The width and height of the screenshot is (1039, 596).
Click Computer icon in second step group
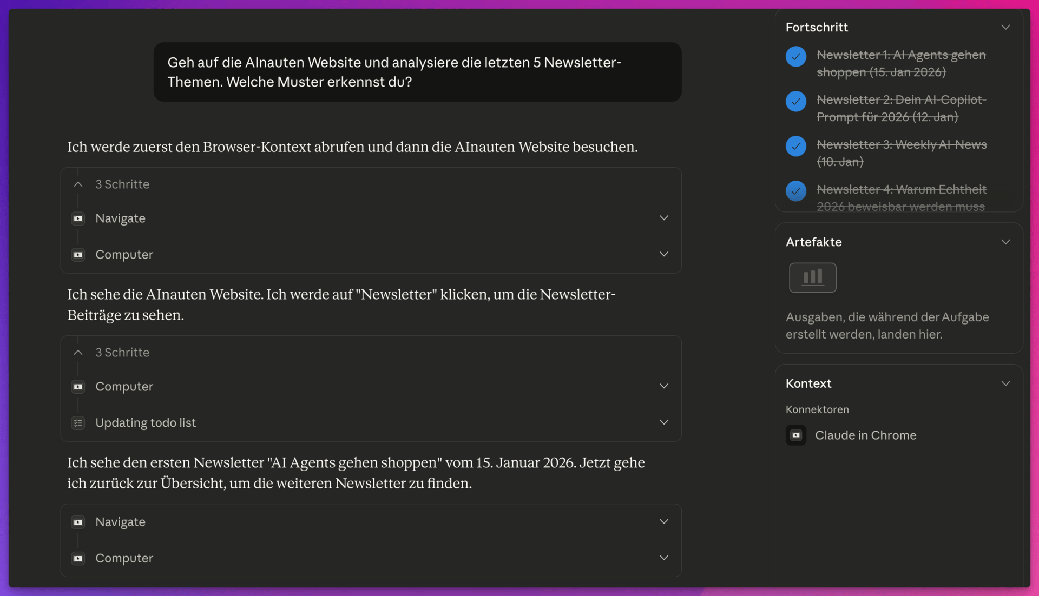click(x=78, y=387)
